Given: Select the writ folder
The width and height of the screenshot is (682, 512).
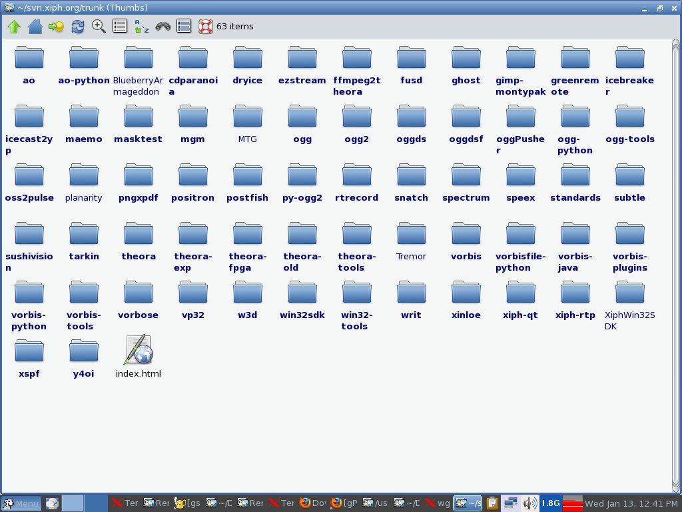Looking at the screenshot, I should (412, 300).
